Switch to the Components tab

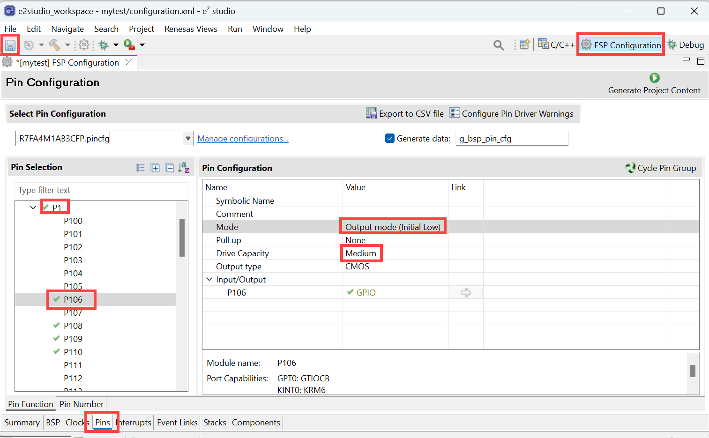[x=256, y=422]
